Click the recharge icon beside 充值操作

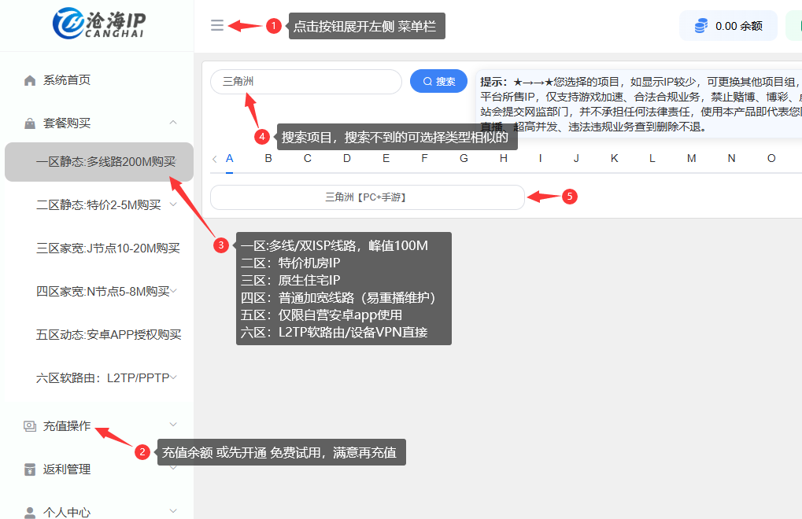[29, 425]
